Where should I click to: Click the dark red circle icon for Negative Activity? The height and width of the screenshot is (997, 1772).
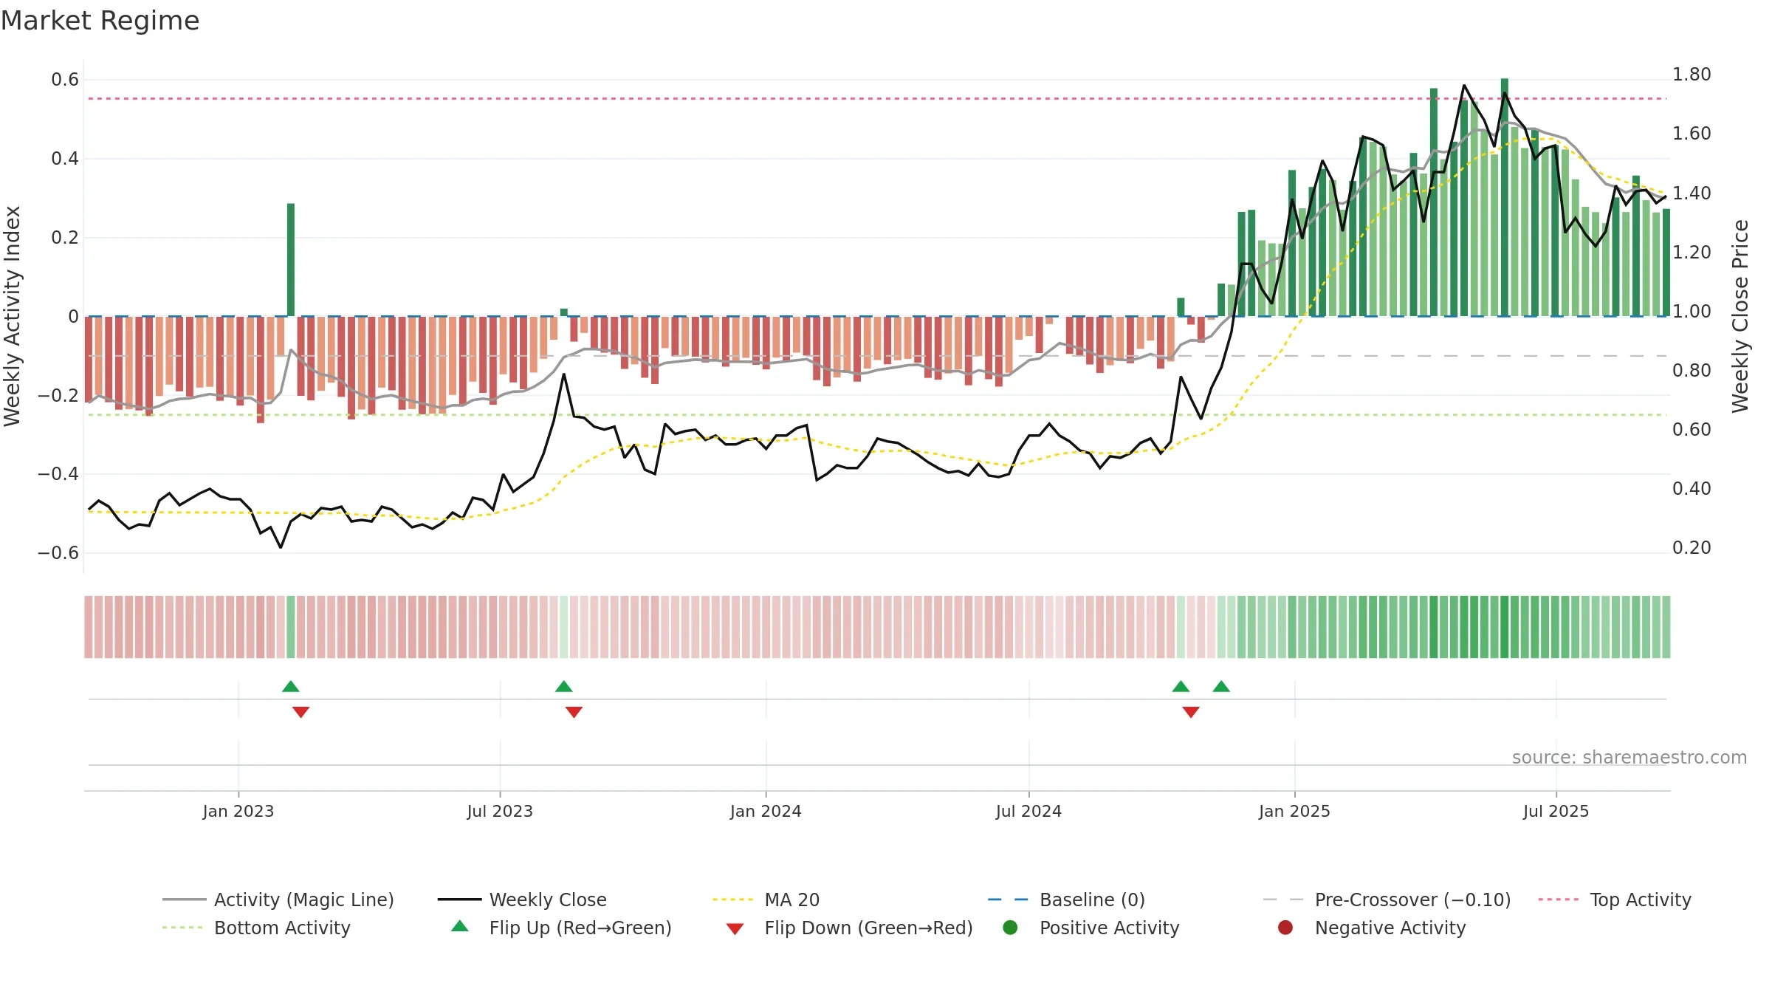click(1285, 928)
